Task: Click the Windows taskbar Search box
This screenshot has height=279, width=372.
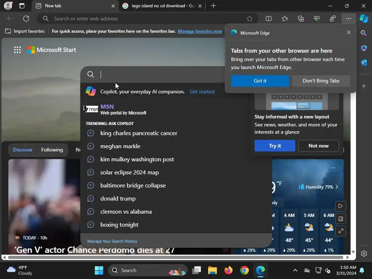Action: click(147, 270)
